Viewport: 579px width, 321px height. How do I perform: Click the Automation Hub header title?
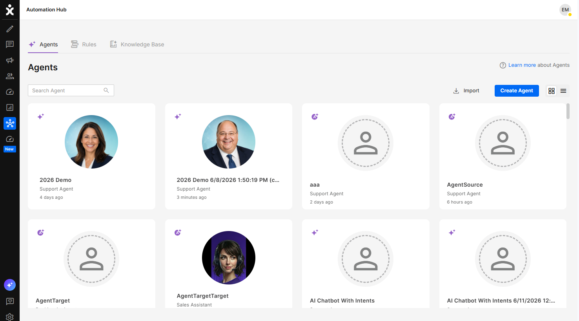(x=46, y=10)
